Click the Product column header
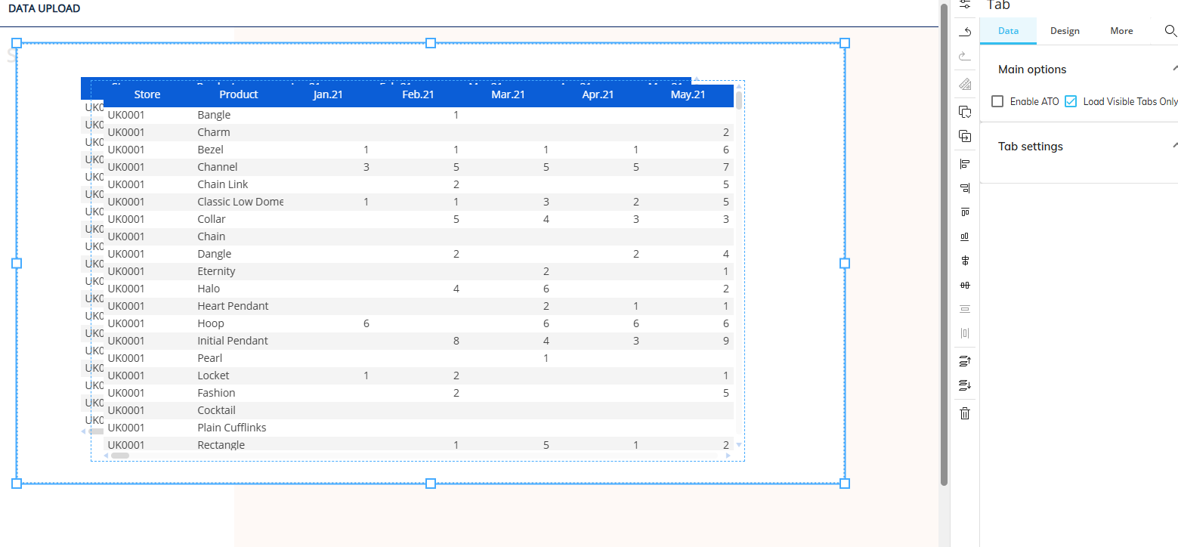 pyautogui.click(x=239, y=94)
